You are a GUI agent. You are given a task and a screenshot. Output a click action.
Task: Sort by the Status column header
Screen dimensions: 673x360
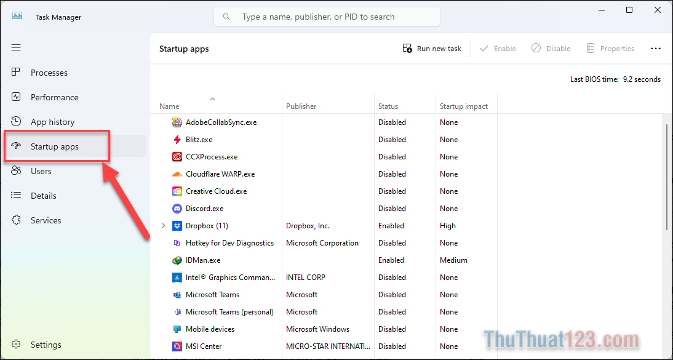coord(388,106)
